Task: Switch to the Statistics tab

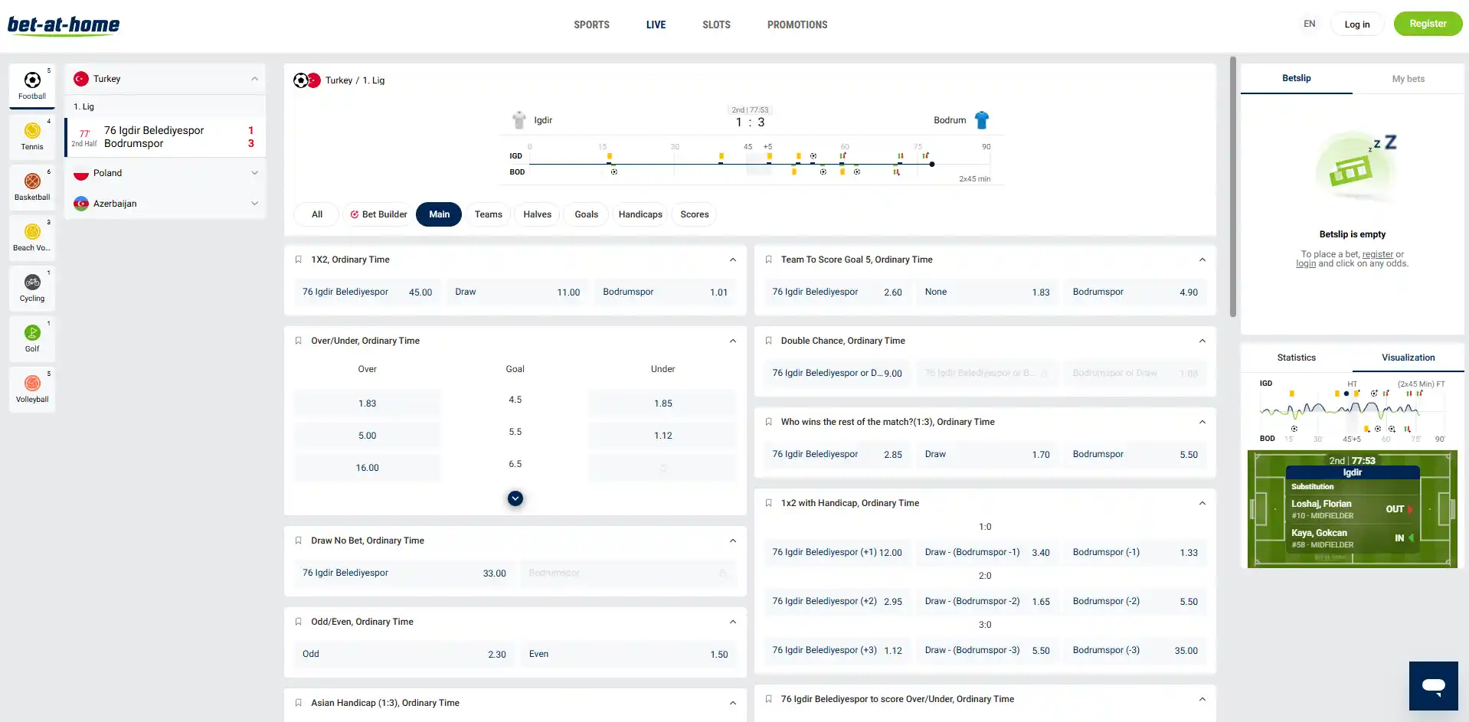Action: pos(1296,358)
